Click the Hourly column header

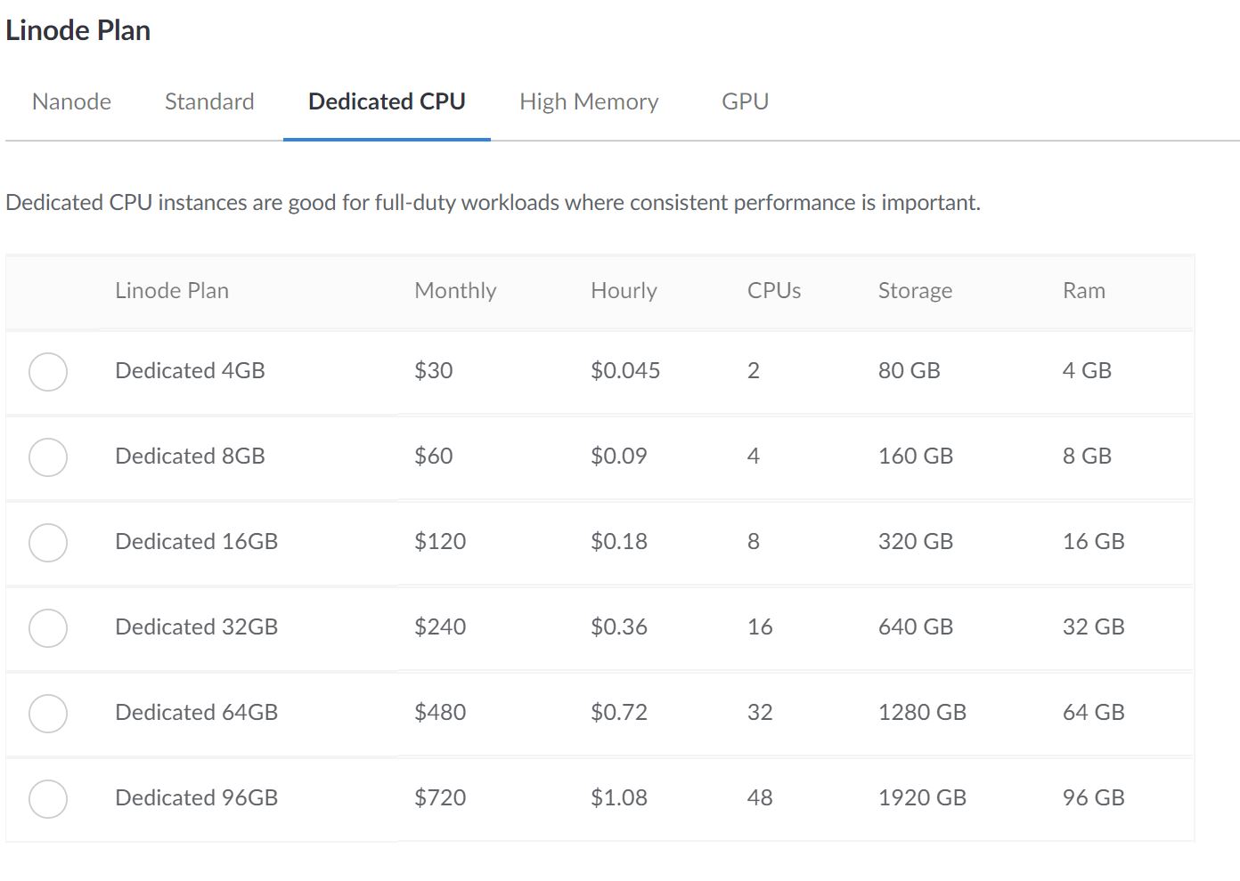click(x=624, y=291)
